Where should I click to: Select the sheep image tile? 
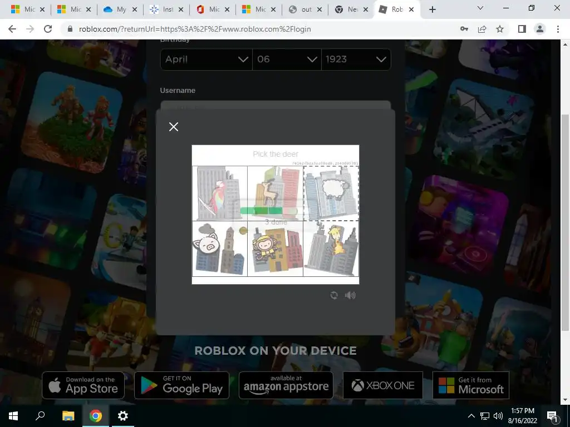331,193
